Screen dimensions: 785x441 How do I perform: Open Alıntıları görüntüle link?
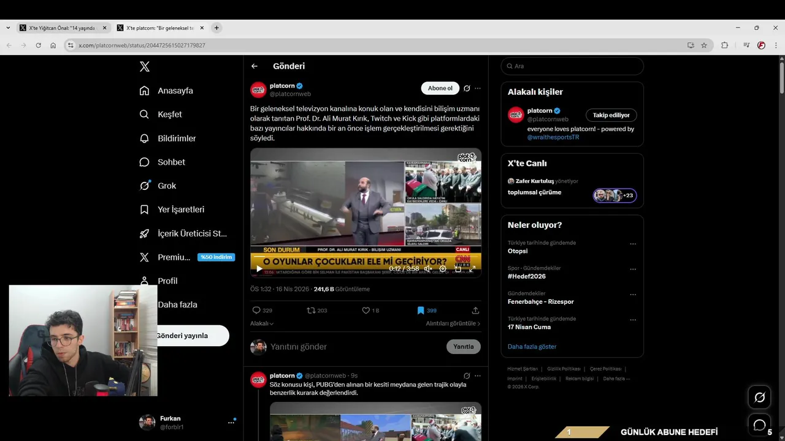click(x=453, y=323)
